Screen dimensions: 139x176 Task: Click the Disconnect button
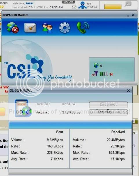[x=108, y=104]
